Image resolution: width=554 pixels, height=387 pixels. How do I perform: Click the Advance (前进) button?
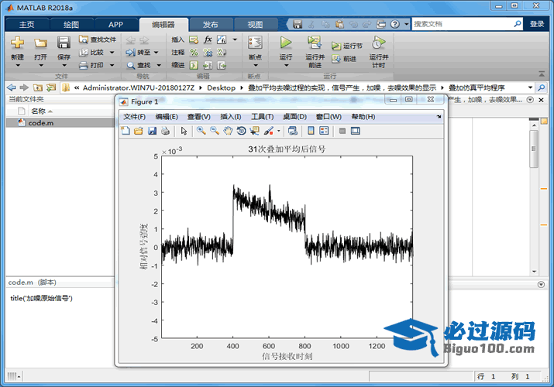(x=344, y=59)
